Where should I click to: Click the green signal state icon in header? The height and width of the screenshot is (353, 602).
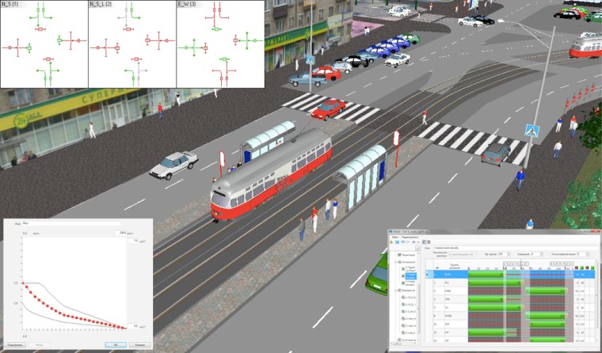[582, 268]
